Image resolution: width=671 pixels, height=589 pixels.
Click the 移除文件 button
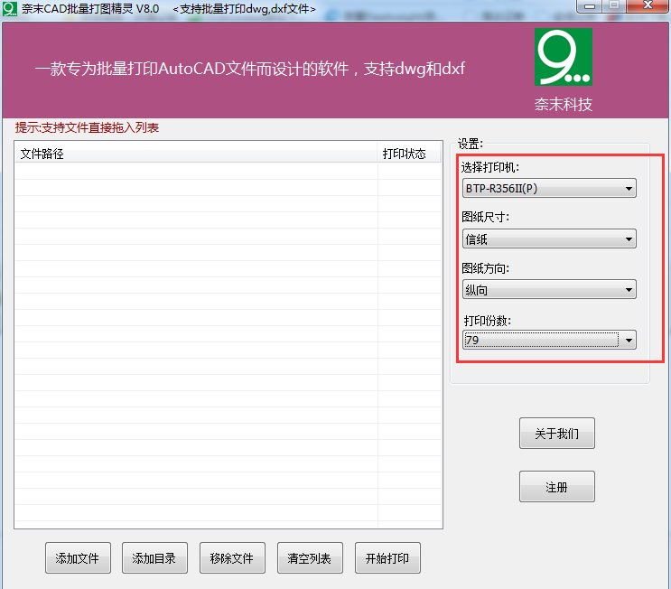(x=232, y=557)
